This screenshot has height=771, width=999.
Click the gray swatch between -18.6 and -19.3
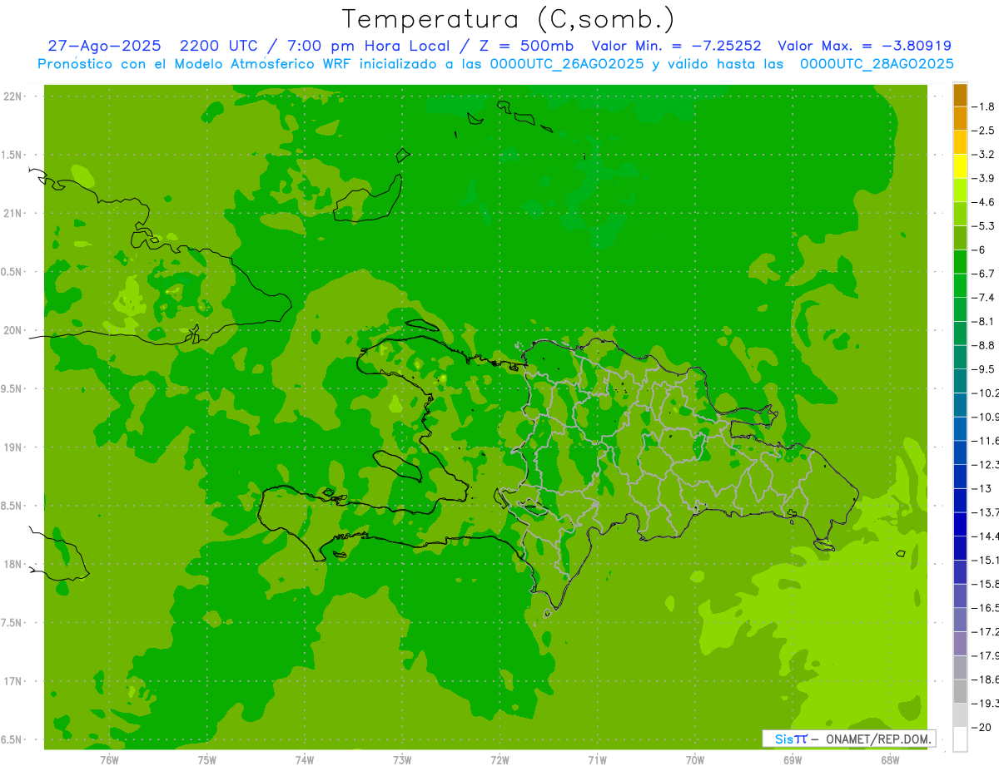coord(960,691)
